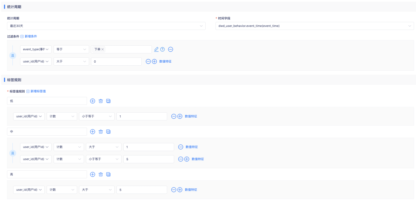This screenshot has width=416, height=201.
Task: Open 计数 dropdown in 大于 1 row
Action: click(x=69, y=147)
